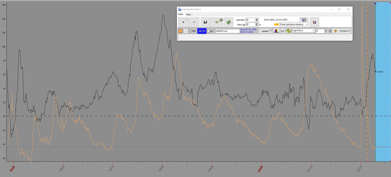Screen dimensions: 391x177
Task: Click the ILC button
Action: (283, 31)
